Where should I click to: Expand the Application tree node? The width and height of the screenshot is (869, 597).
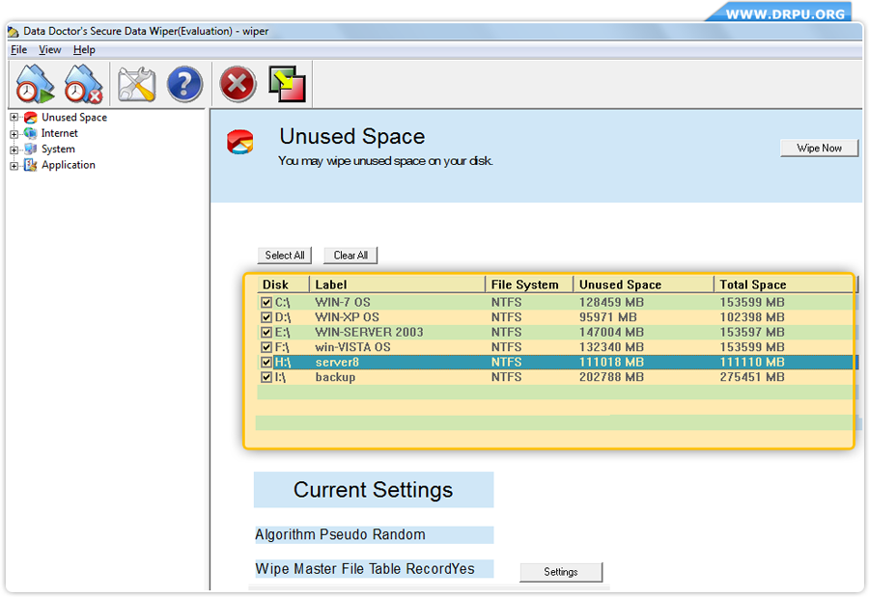(14, 165)
